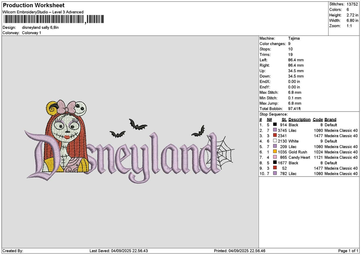
Task: Click the barcode under the worksheet header
Action: [54, 20]
